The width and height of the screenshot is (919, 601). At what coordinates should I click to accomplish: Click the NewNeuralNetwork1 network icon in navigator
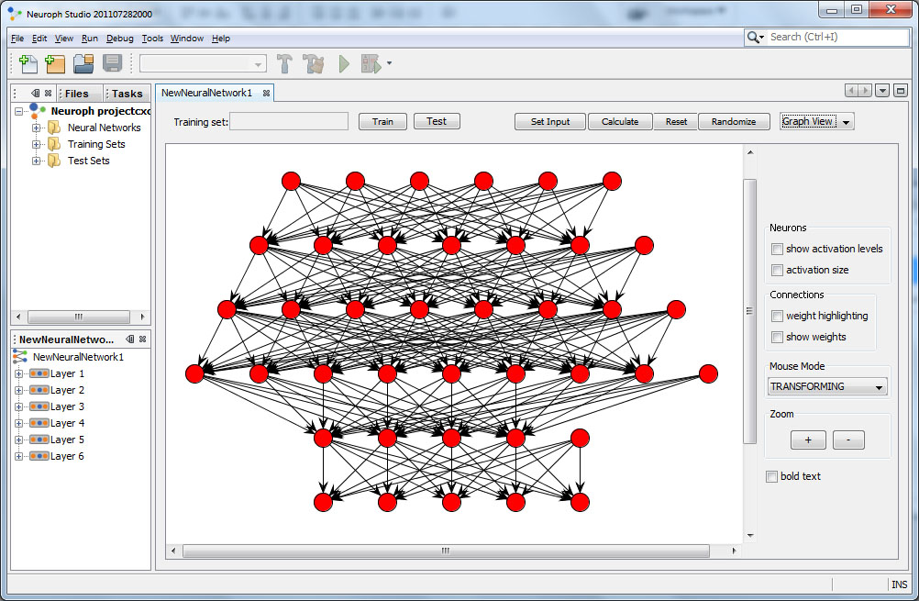point(20,357)
